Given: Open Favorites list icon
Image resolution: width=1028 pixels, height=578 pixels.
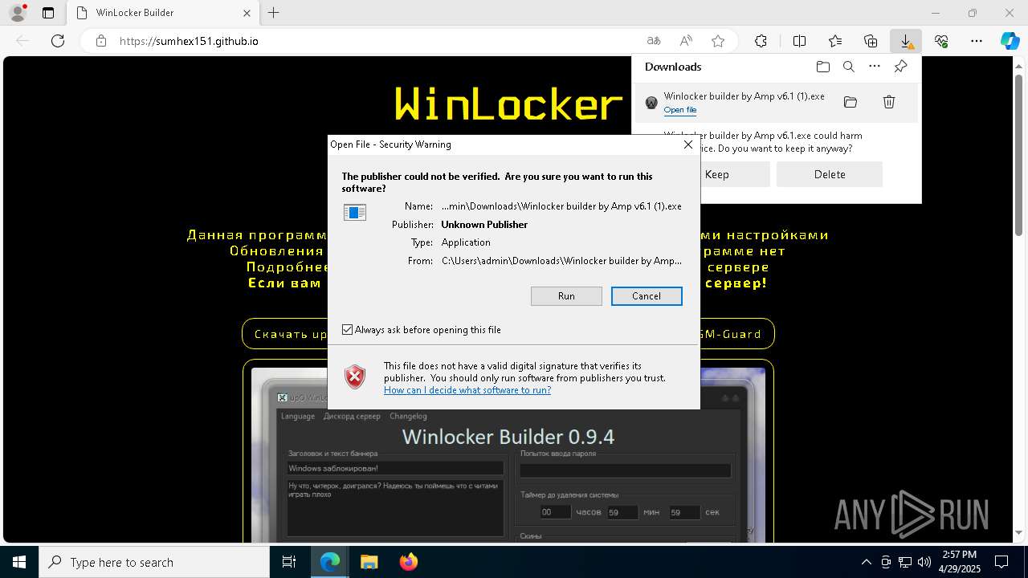Looking at the screenshot, I should coord(835,41).
